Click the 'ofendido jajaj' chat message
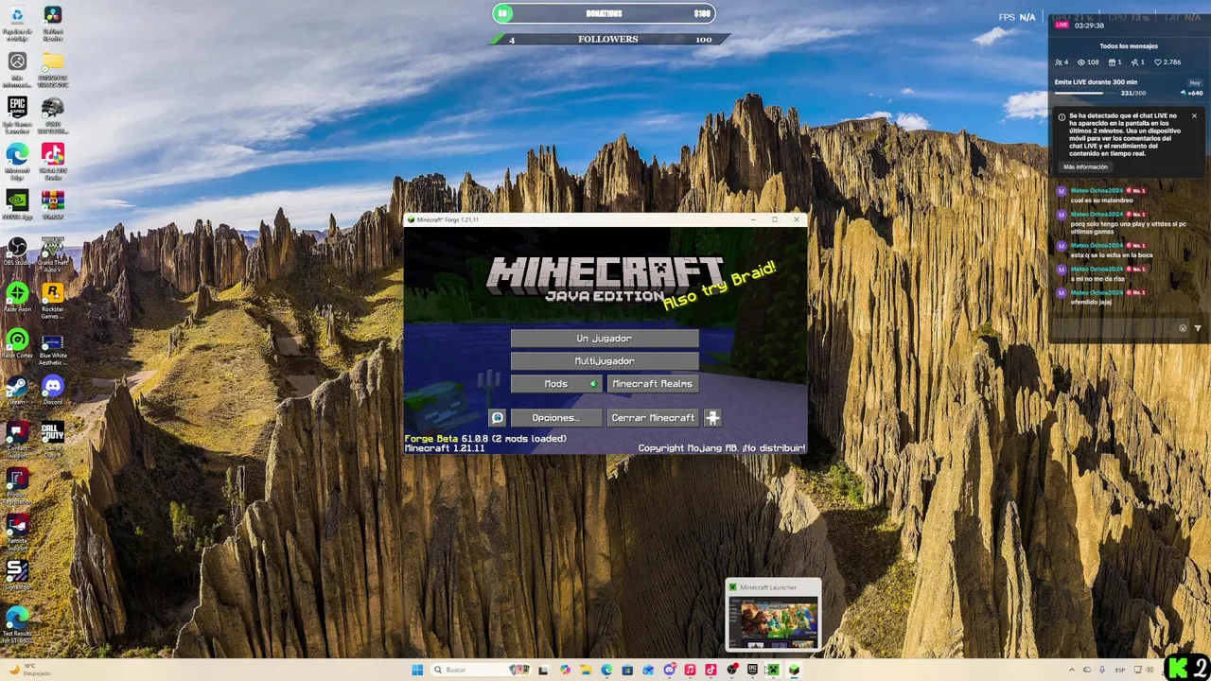Image resolution: width=1211 pixels, height=681 pixels. (1091, 302)
